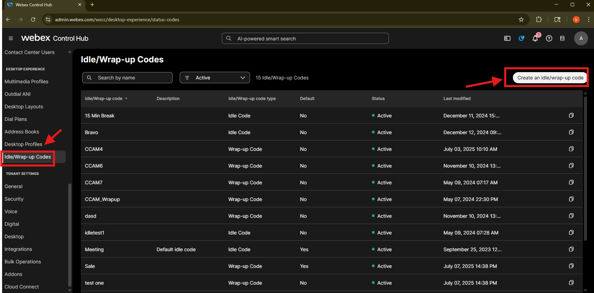The image size is (594, 293).
Task: Open the idletest1 idle code
Action: [94, 233]
